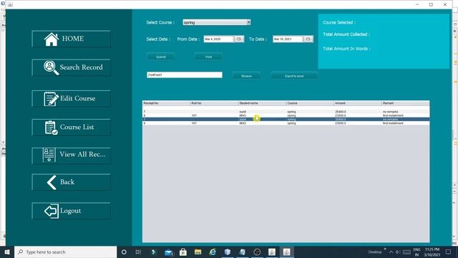This screenshot has width=458, height=258.
Task: Expand the Select Course dropdown
Action: (x=248, y=22)
